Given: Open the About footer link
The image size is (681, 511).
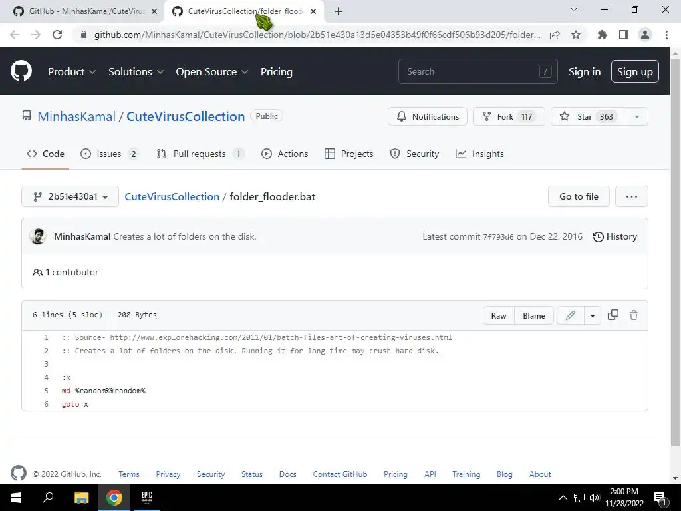Looking at the screenshot, I should [x=540, y=474].
